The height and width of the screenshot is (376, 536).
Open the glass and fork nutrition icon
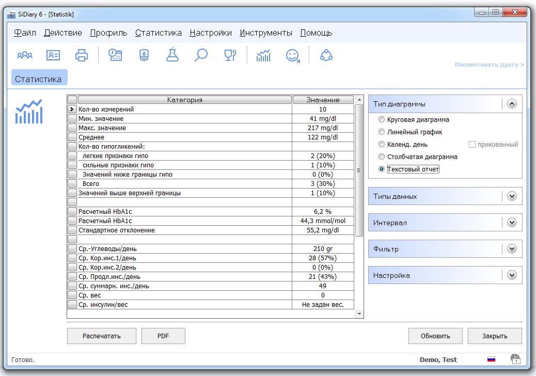230,55
